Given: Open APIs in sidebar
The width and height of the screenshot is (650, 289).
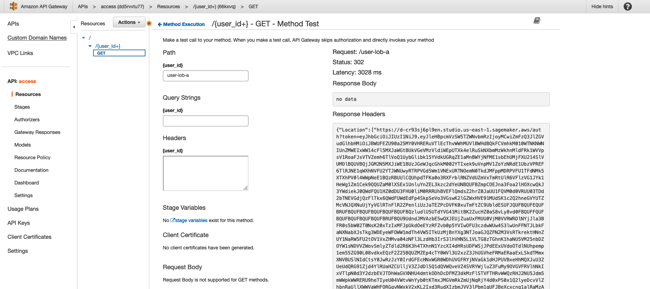Looking at the screenshot, I should (x=13, y=24).
